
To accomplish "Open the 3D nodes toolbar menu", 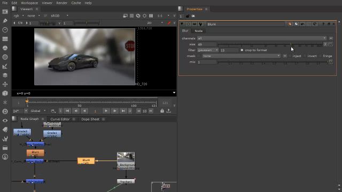I will coord(5,93).
